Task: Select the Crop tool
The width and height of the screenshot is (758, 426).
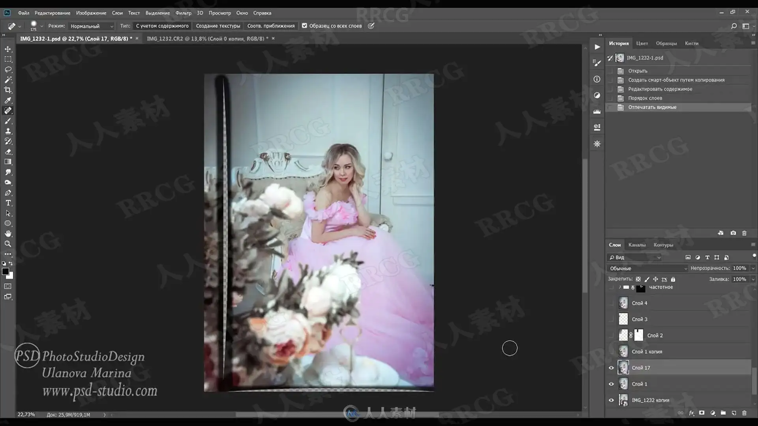Action: point(8,90)
